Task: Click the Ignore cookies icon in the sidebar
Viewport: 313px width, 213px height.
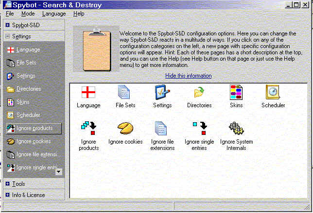Action: tap(11, 142)
